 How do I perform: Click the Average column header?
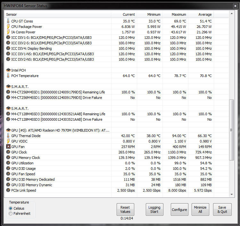pyautogui.click(x=201, y=14)
